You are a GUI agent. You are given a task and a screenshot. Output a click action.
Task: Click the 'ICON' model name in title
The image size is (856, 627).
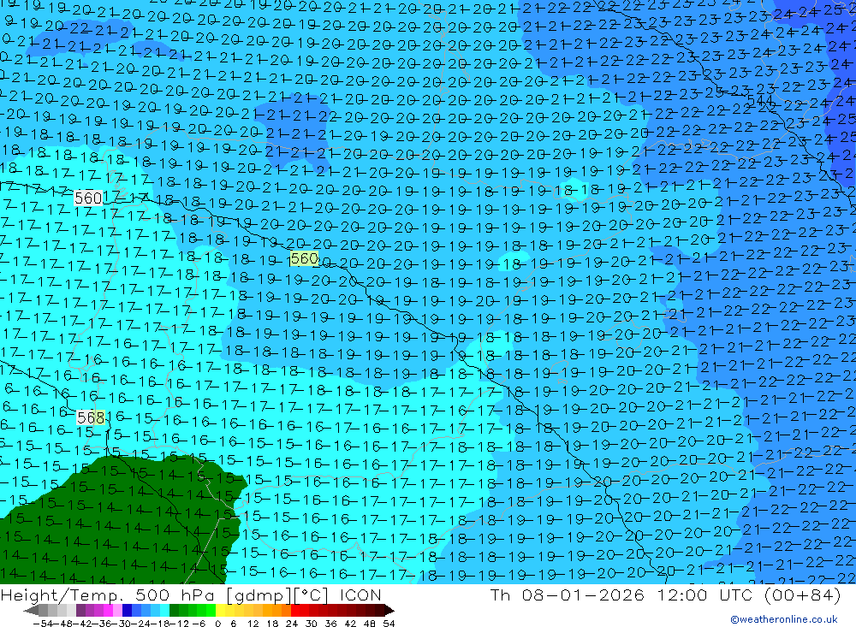[x=360, y=595]
